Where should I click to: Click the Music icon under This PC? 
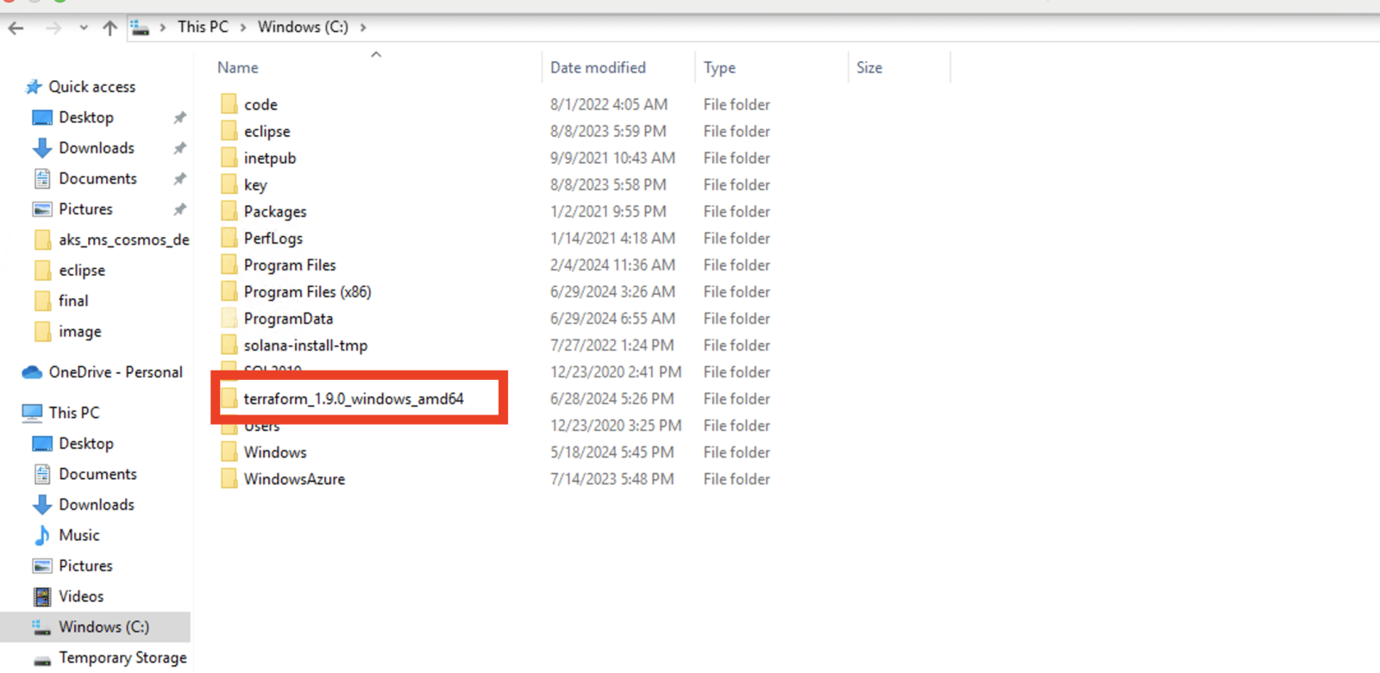click(42, 535)
